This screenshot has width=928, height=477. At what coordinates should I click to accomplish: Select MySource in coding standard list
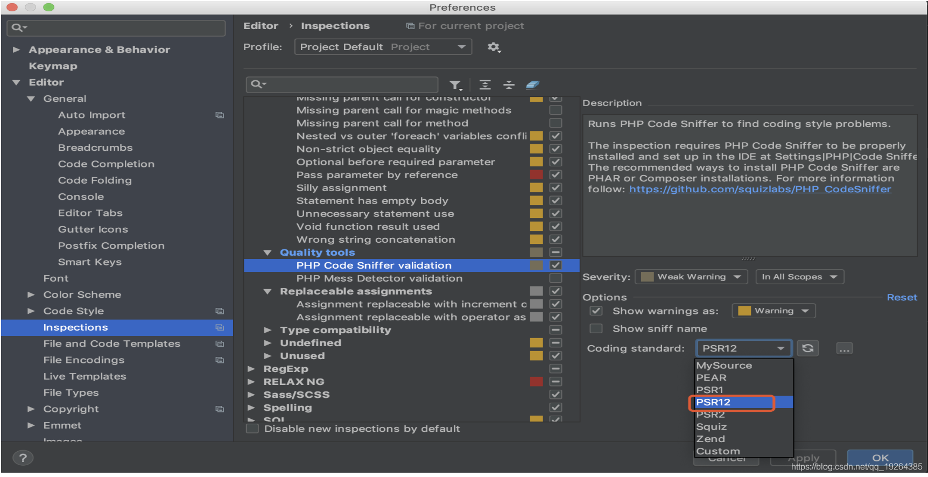coord(744,366)
